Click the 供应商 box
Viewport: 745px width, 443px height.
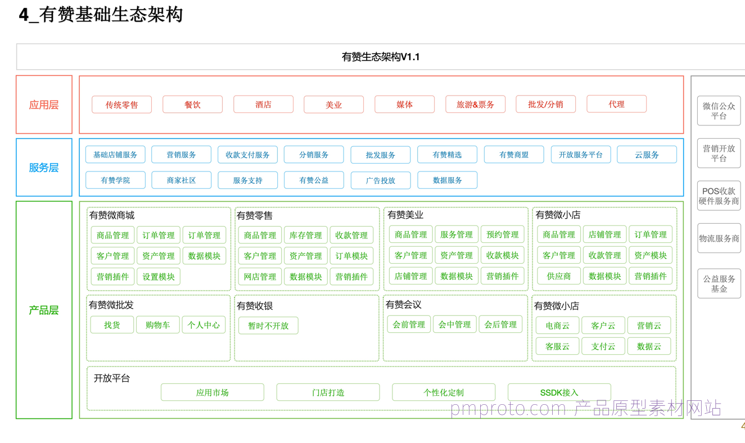coord(559,276)
